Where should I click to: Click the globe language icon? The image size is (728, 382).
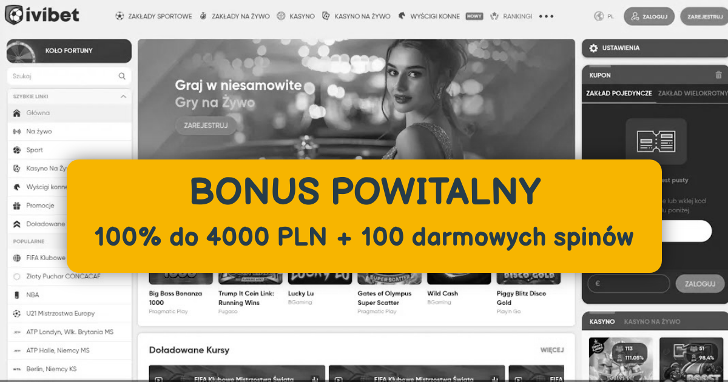[599, 16]
